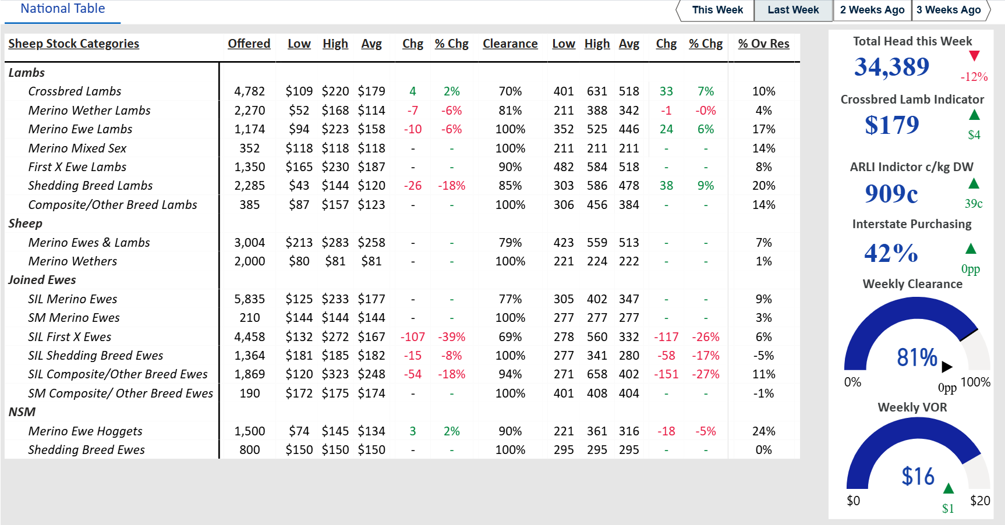Click the Offered column header

[x=249, y=44]
